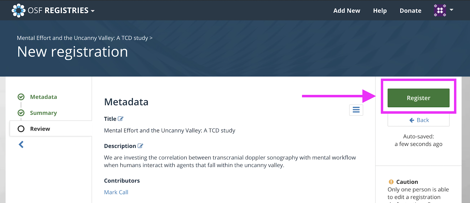Click the Caution warning icon
The width and height of the screenshot is (470, 203).
pyautogui.click(x=391, y=182)
